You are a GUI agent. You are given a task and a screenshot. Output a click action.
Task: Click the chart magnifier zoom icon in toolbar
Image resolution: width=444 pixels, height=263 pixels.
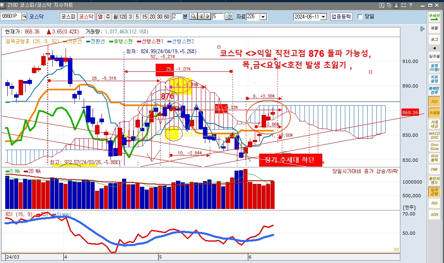pyautogui.click(x=193, y=17)
